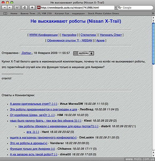The width and height of the screenshot is (155, 161).
Task: Open the web clip scissors button
Action: click(x=17, y=8)
